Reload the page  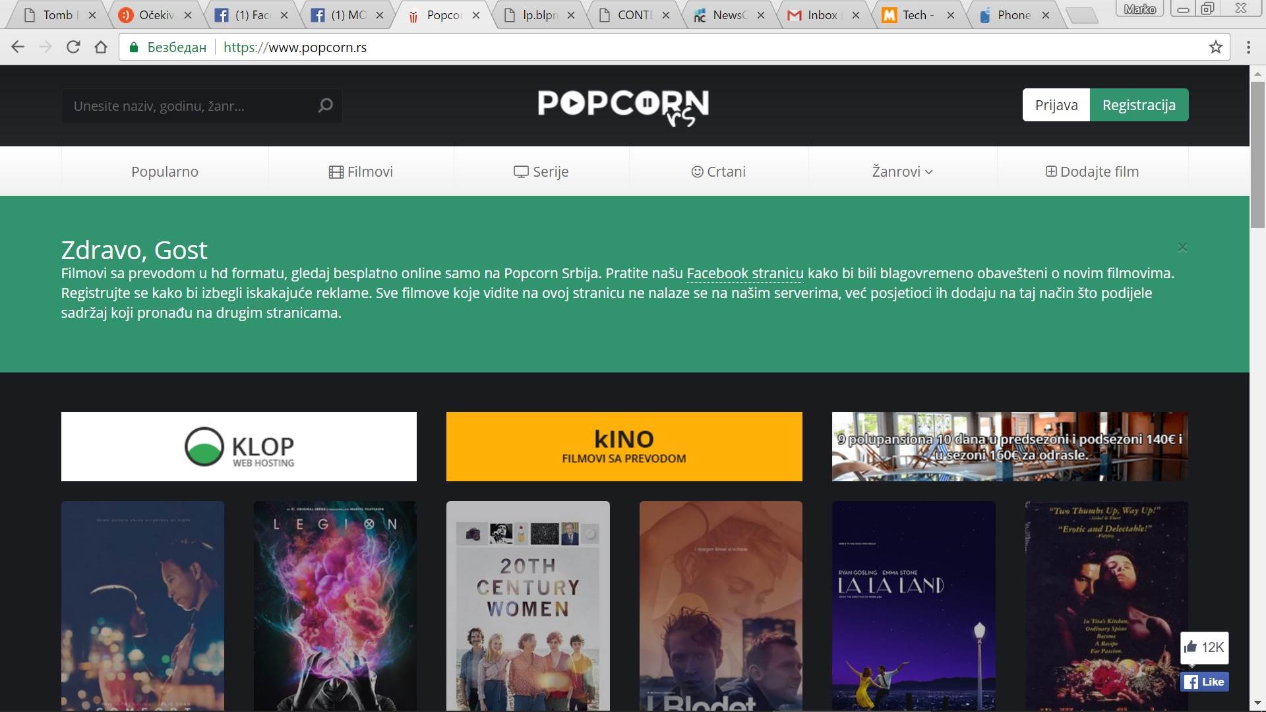point(73,47)
